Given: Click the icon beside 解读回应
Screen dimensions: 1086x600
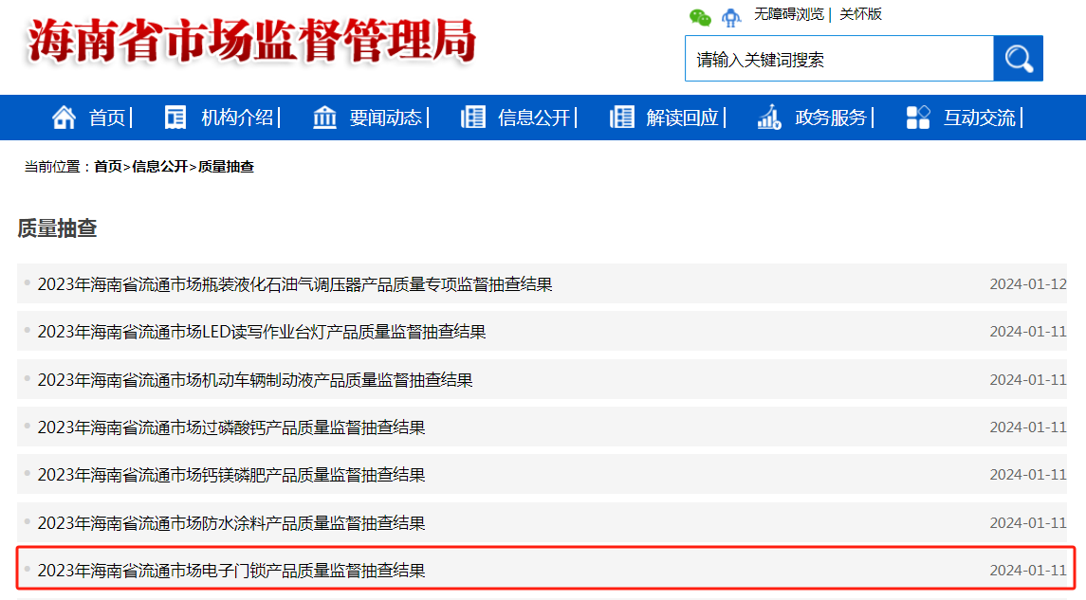Looking at the screenshot, I should (621, 118).
